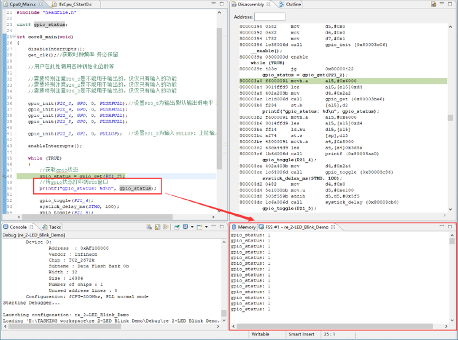
Task: Minimize the Disassembly pane
Action: (442, 4)
